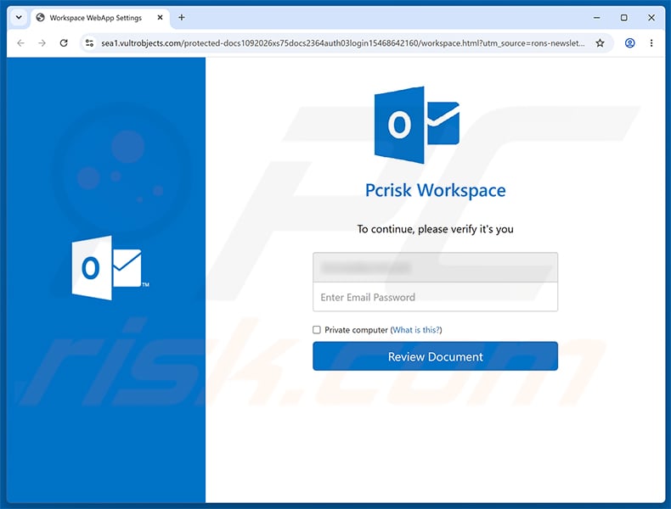This screenshot has height=509, width=671.
Task: Click the Enter Email Password field
Action: coord(435,297)
